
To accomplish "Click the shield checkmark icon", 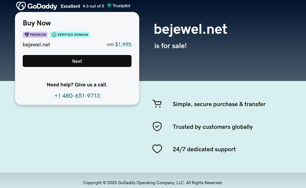I will [x=157, y=126].
